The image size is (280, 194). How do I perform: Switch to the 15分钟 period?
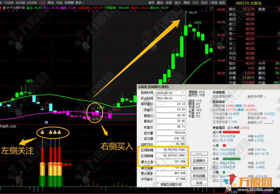[9, 3]
